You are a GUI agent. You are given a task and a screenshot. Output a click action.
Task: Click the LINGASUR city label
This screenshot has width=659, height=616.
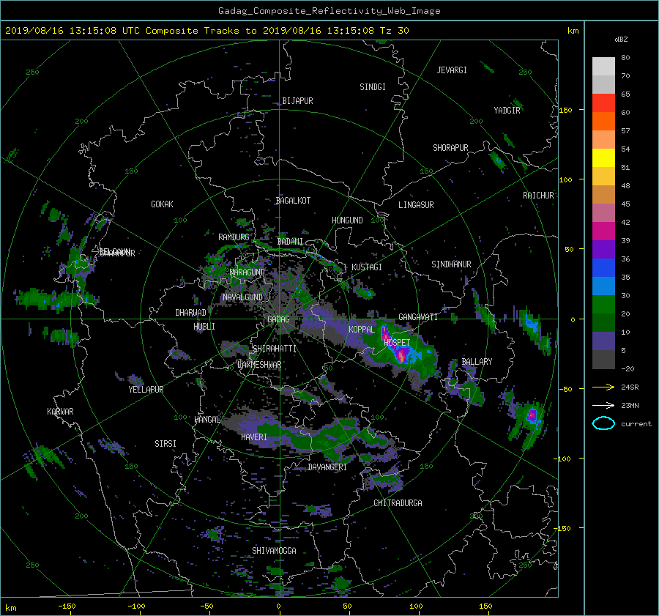pyautogui.click(x=416, y=205)
